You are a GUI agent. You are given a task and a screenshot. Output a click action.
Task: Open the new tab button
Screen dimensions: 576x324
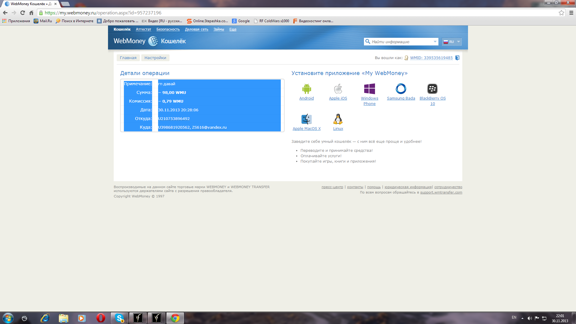pos(65,4)
